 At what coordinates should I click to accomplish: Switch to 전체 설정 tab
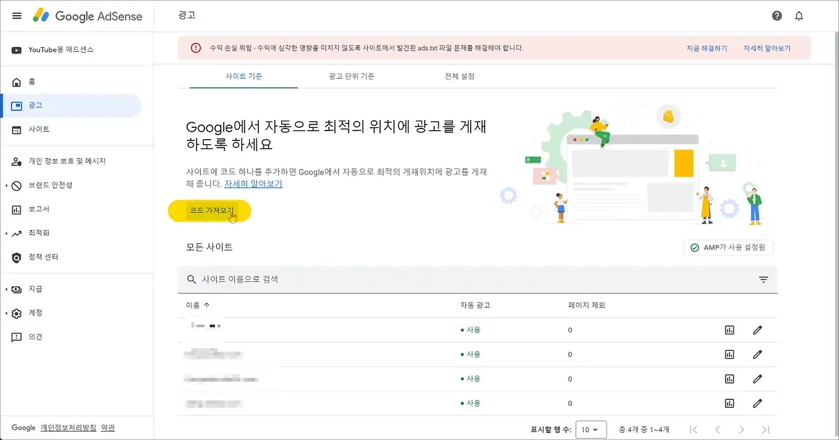click(x=459, y=76)
